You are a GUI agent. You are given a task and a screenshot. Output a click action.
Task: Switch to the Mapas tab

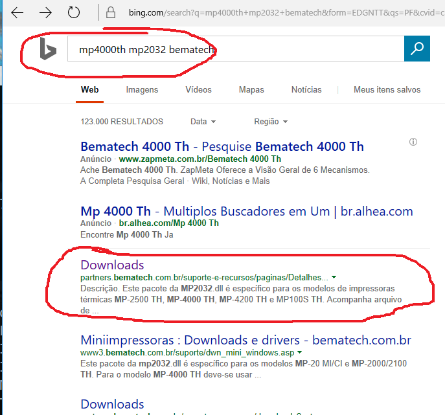[251, 89]
